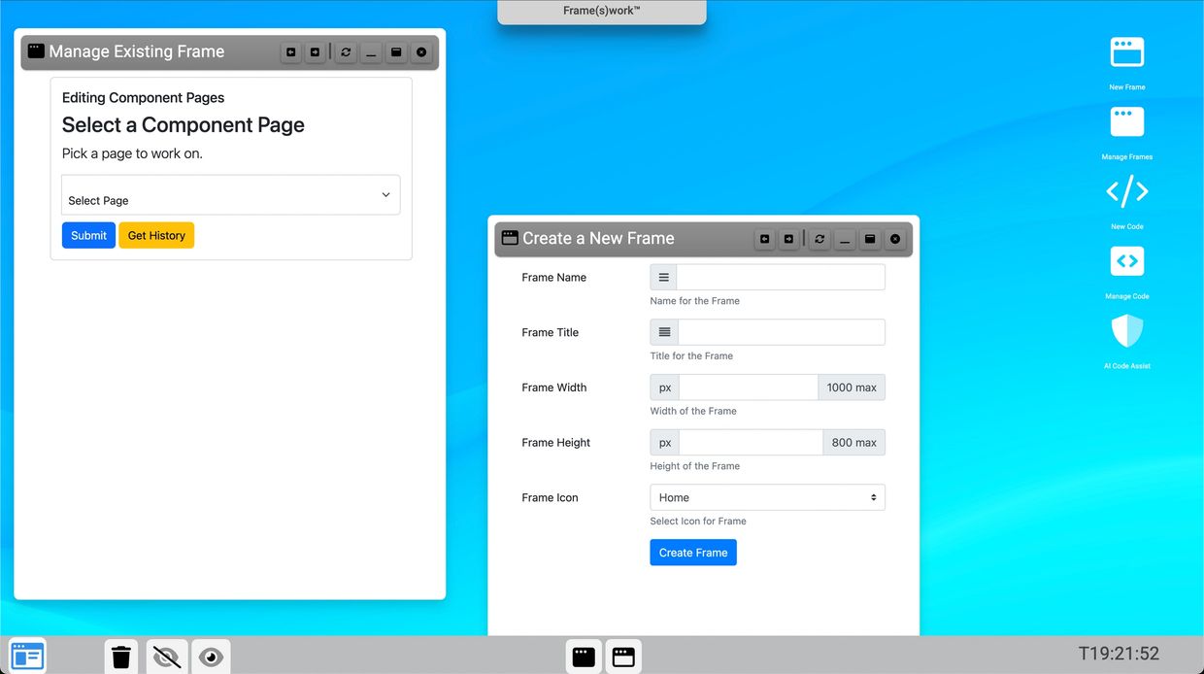Hide all windows with crossed-eye icon

point(167,657)
